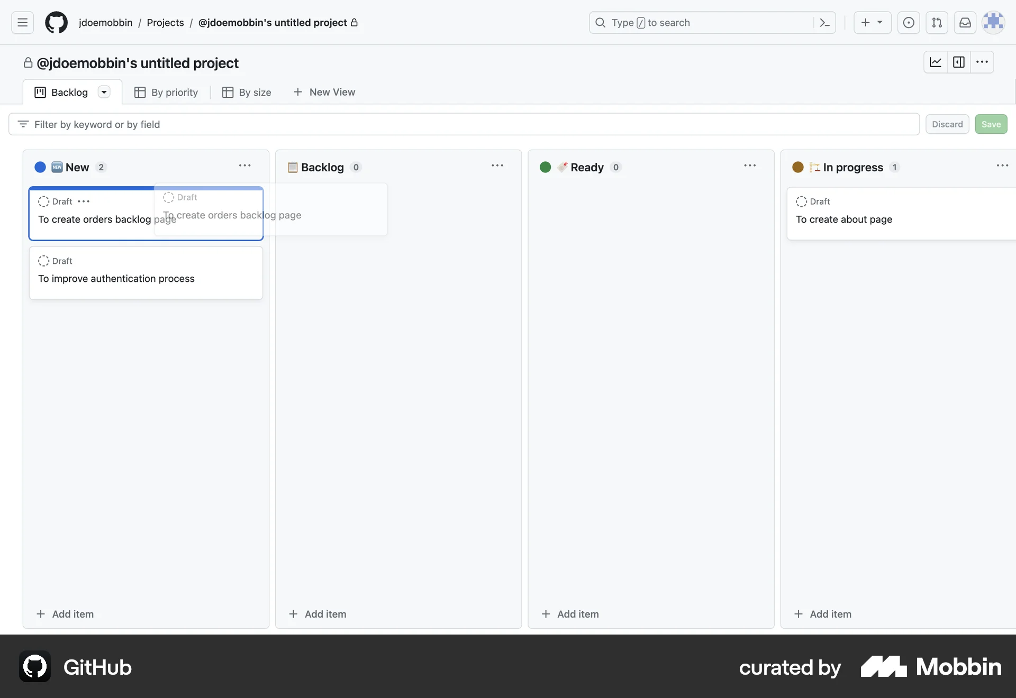Open the global navigation hamburger menu
1016x698 pixels.
pos(21,22)
